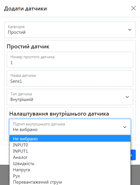Click the Налаштування внутрішнього датчика heading
This screenshot has width=140, height=185.
click(x=59, y=114)
